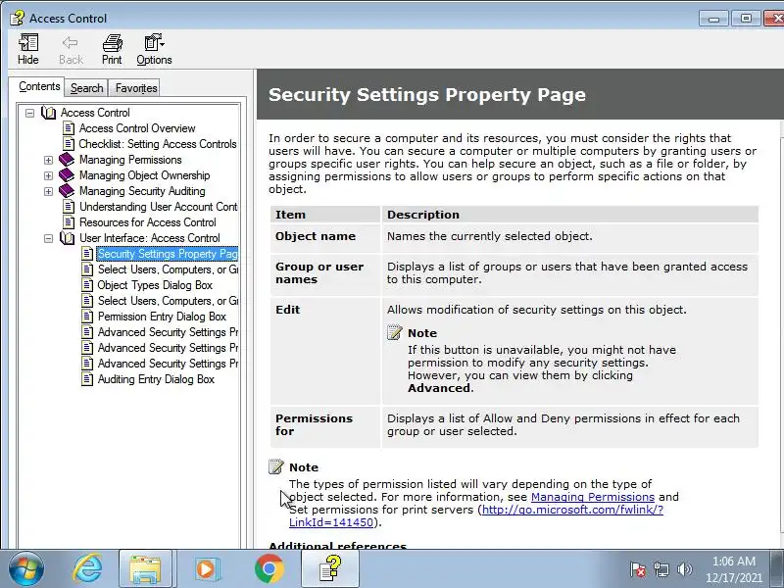
Task: Click the "Permissions for" table cell
Action: pos(325,426)
